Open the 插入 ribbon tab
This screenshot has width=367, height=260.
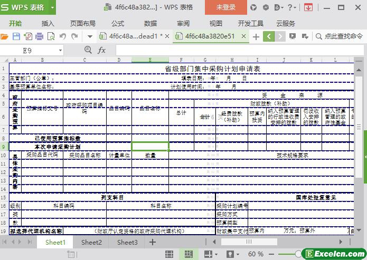click(x=48, y=23)
